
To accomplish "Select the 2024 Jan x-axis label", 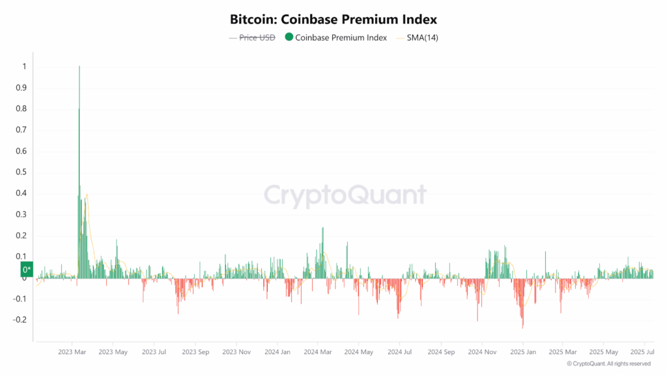I will click(277, 352).
